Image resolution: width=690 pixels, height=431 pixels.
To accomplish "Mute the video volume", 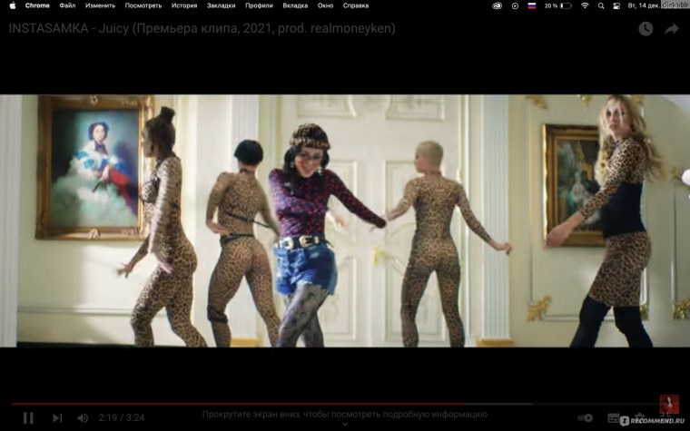I will [83, 417].
